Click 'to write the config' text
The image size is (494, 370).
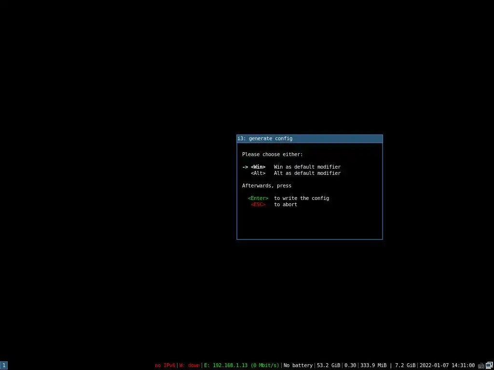(302, 198)
